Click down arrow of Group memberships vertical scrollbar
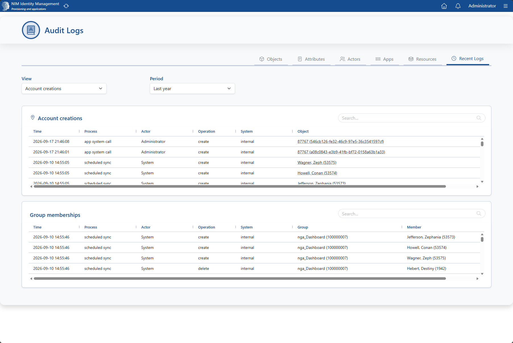513x343 pixels. point(482,274)
